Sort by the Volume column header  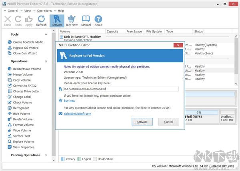click(82, 31)
